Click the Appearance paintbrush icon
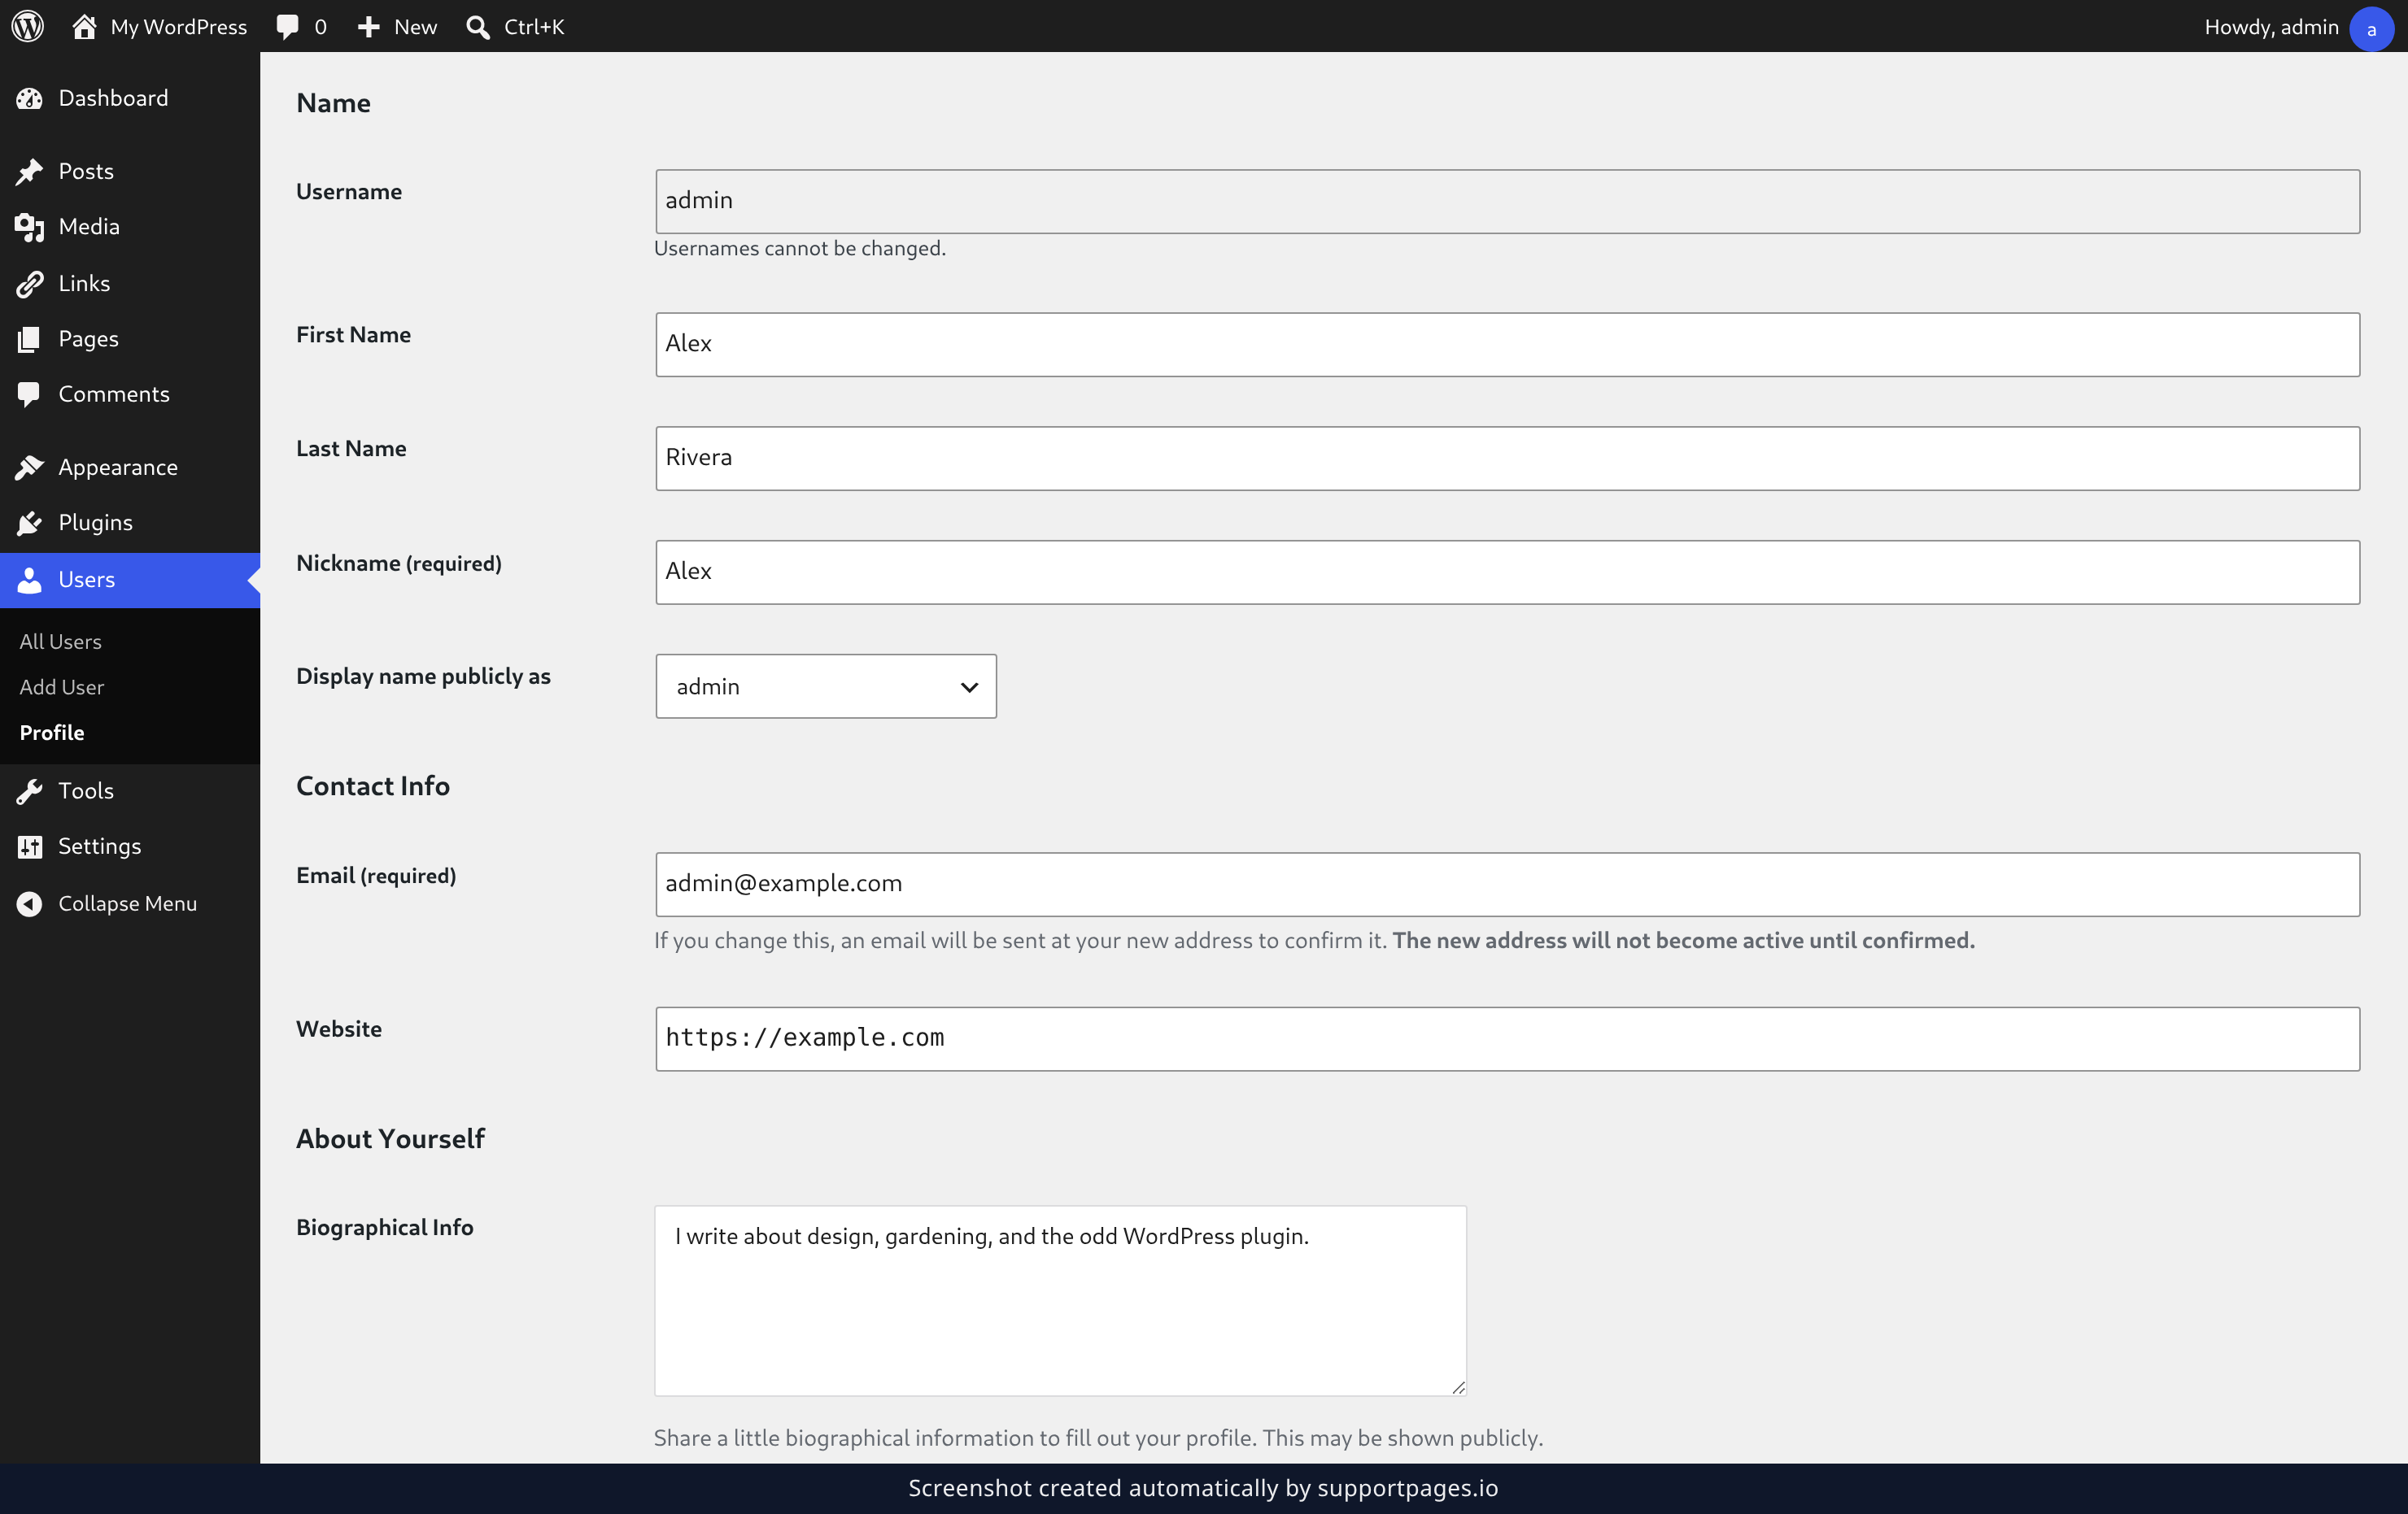 29,467
